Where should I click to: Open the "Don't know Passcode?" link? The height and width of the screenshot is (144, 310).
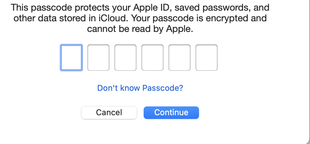tap(140, 88)
